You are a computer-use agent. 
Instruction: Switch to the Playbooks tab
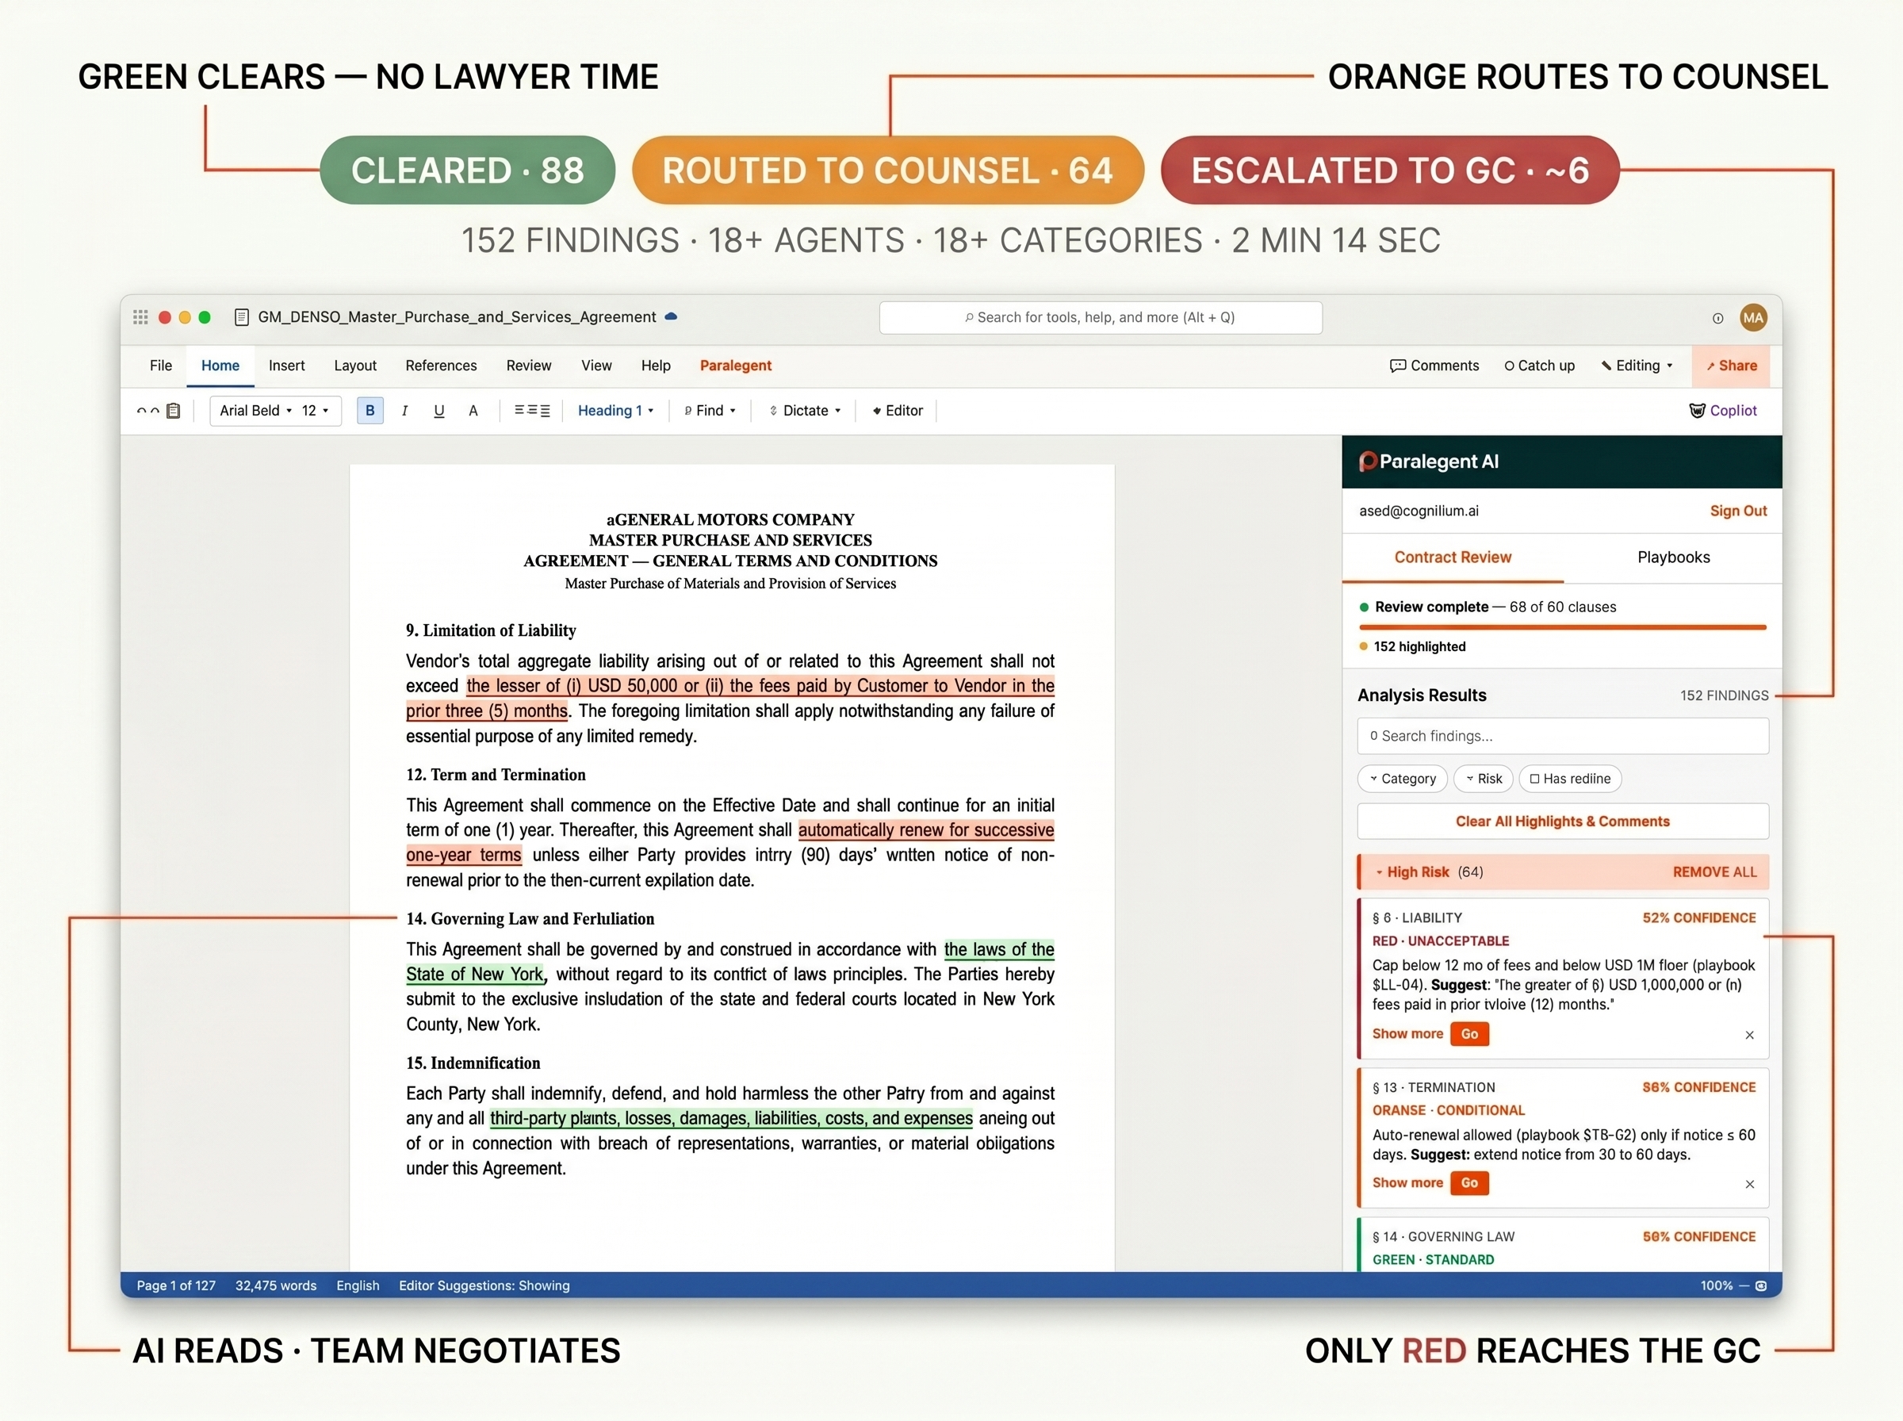[1673, 557]
